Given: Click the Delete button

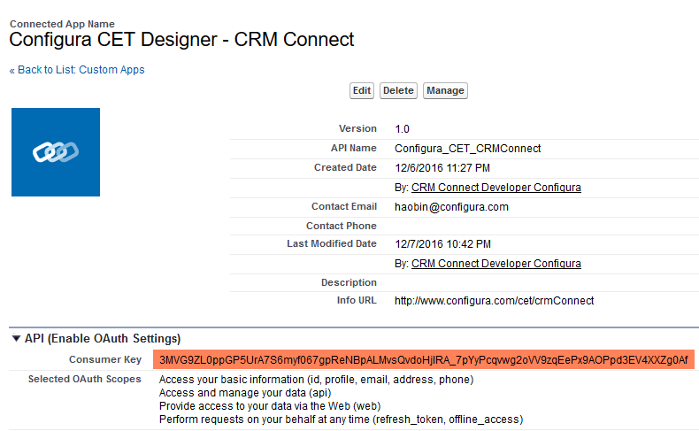Looking at the screenshot, I should (x=398, y=90).
